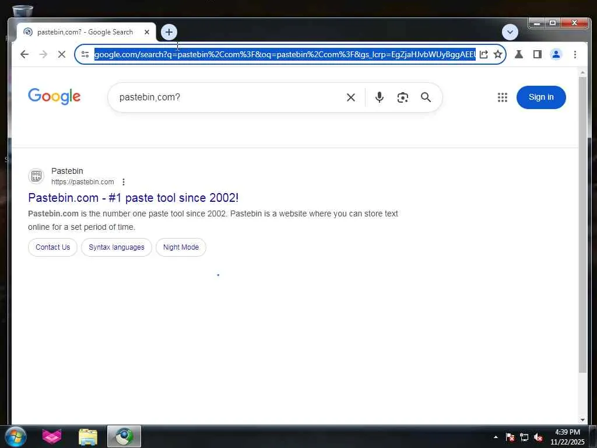
Task: Open Chrome Labs flask icon
Action: click(518, 54)
